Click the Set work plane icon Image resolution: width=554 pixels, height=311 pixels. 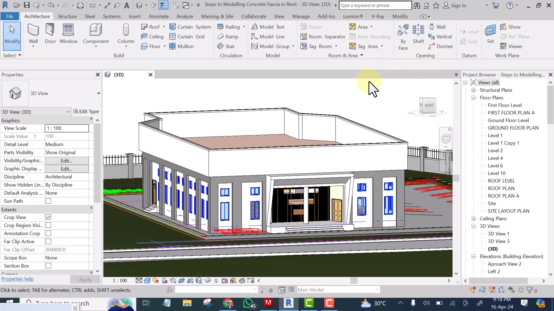tap(490, 34)
